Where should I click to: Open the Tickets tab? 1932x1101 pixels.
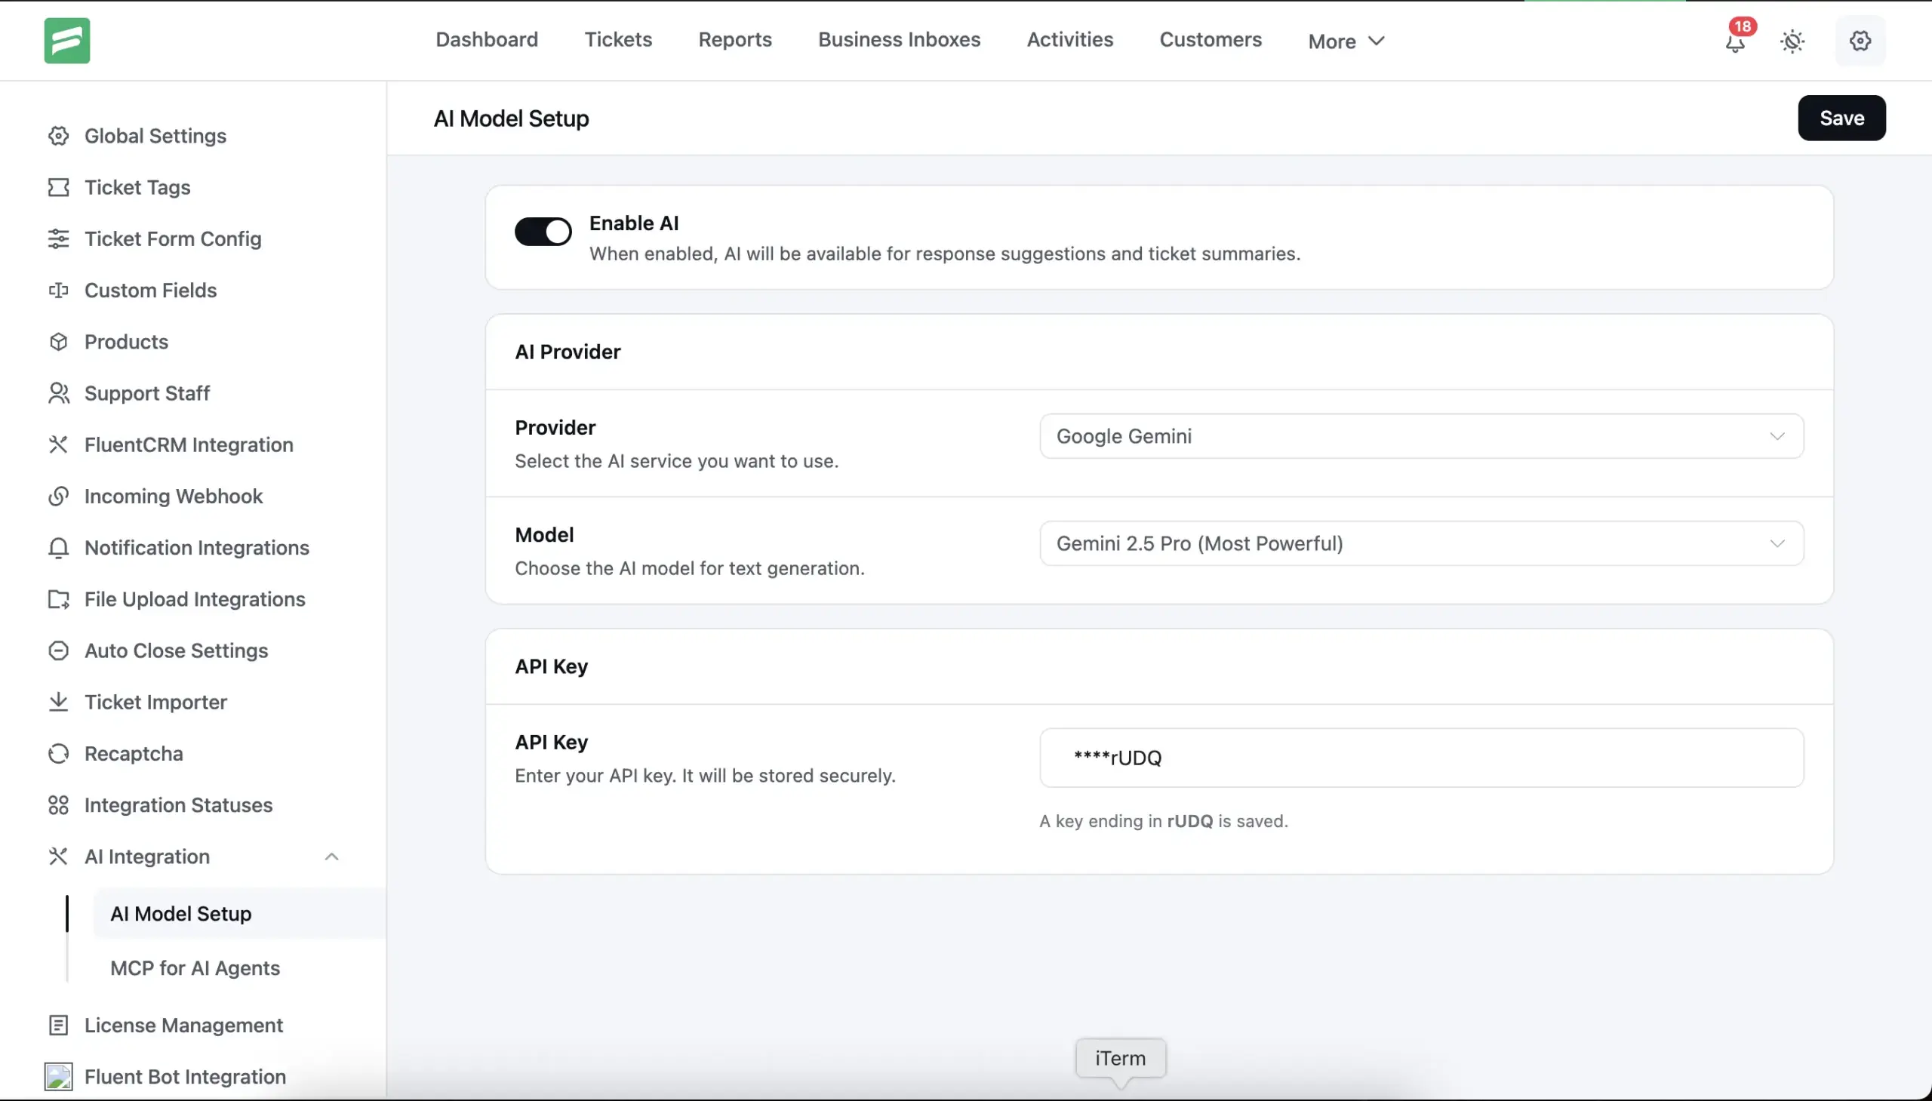tap(618, 39)
